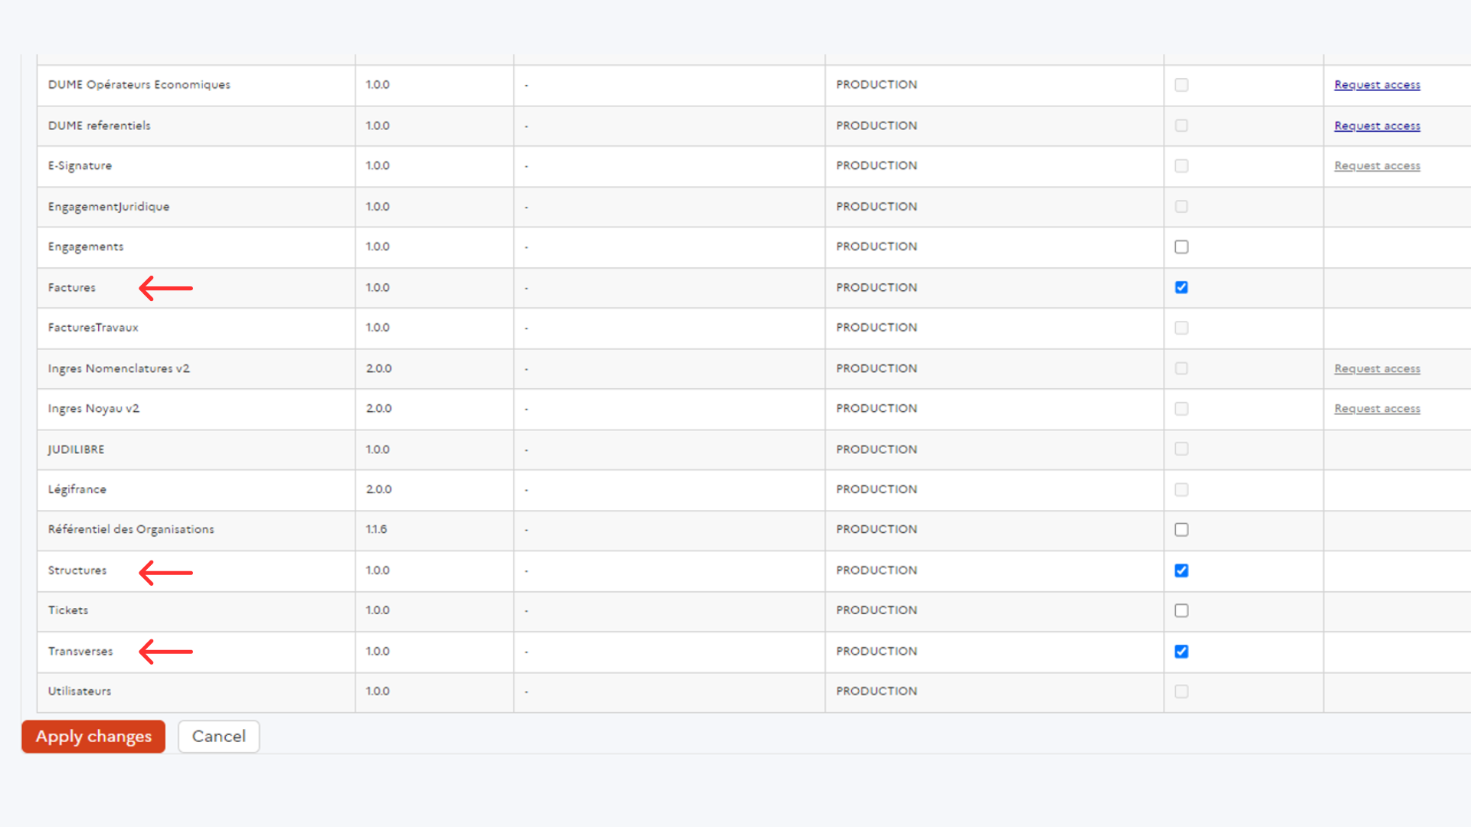The height and width of the screenshot is (827, 1471).
Task: Click the Cancel button
Action: [218, 737]
